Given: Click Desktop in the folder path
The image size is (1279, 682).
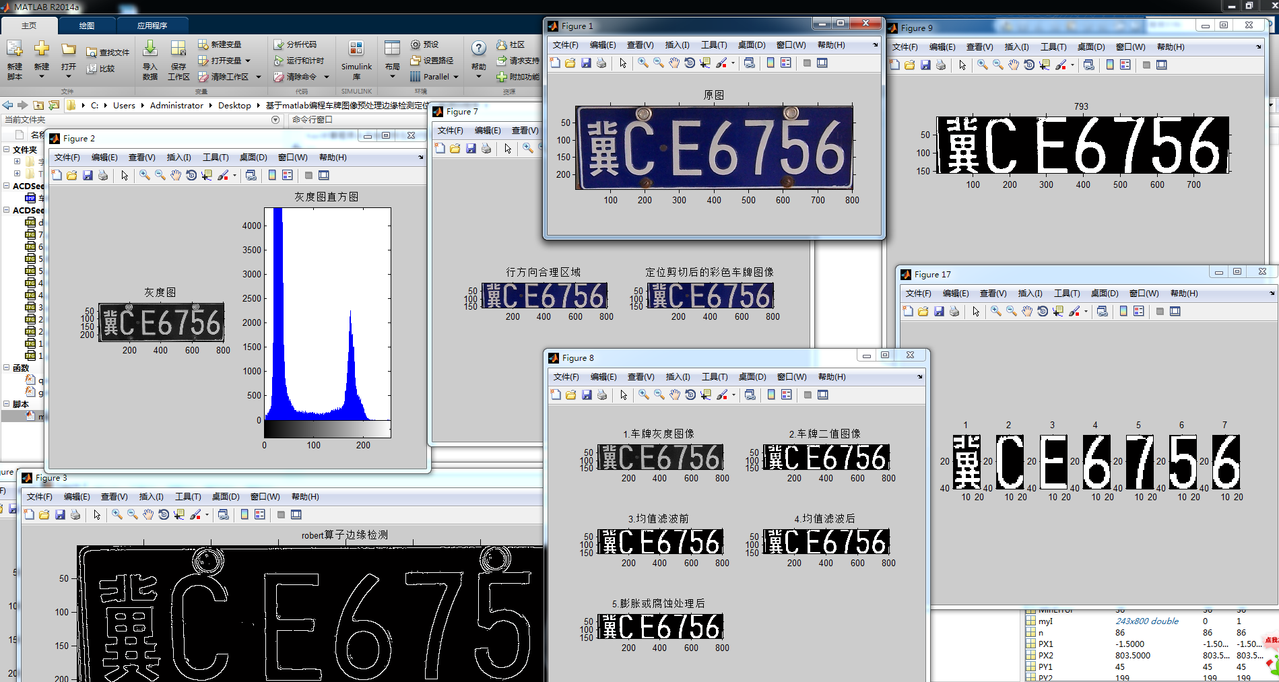Looking at the screenshot, I should coord(234,106).
